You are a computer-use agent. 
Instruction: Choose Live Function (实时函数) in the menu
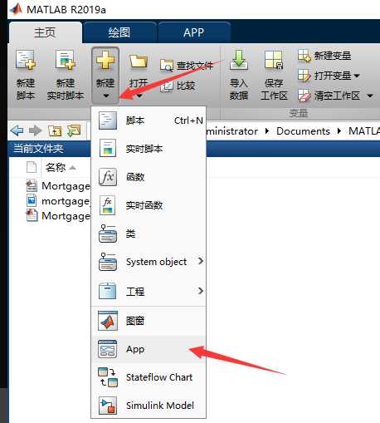click(149, 205)
